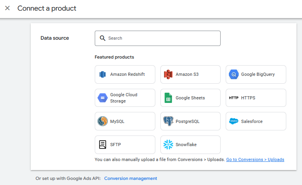Select the HTTPS card label
This screenshot has height=185, width=302.
pos(248,98)
